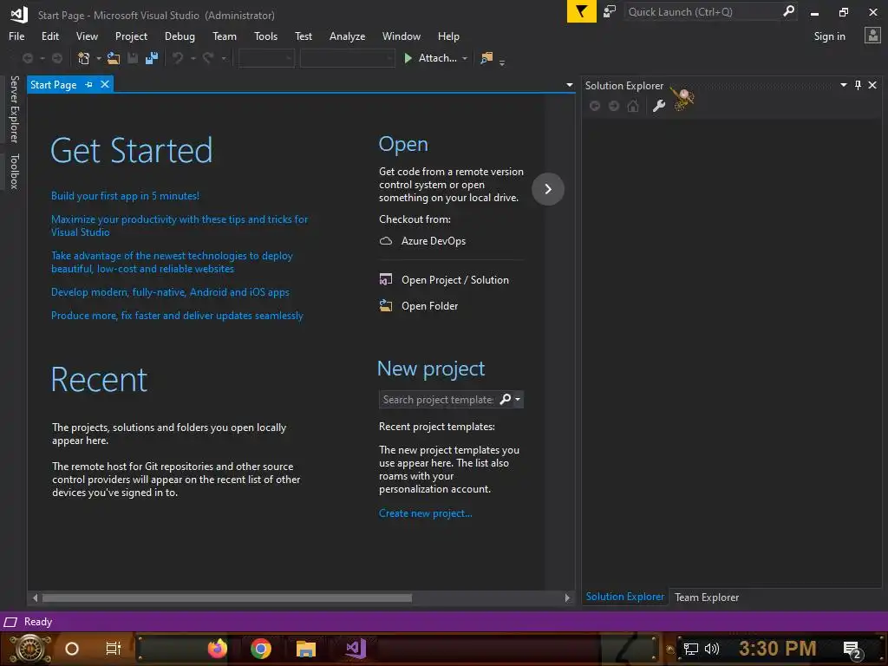The width and height of the screenshot is (888, 666).
Task: Click the Open Project / Solution icon
Action: (x=386, y=279)
